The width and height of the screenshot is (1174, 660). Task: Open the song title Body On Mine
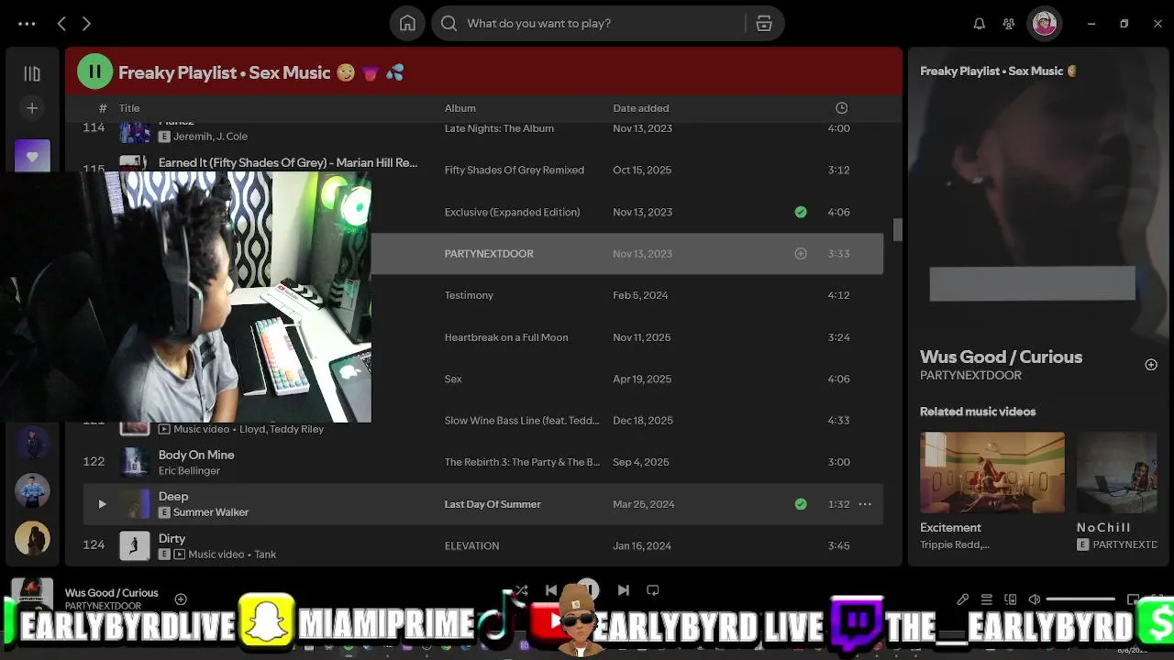pos(196,455)
